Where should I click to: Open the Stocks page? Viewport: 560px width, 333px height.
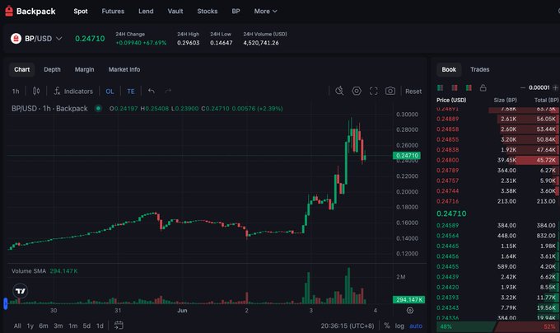208,11
